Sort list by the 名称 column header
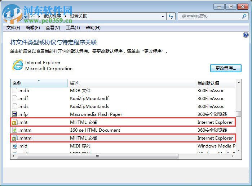252x186 pixels. [x=39, y=83]
